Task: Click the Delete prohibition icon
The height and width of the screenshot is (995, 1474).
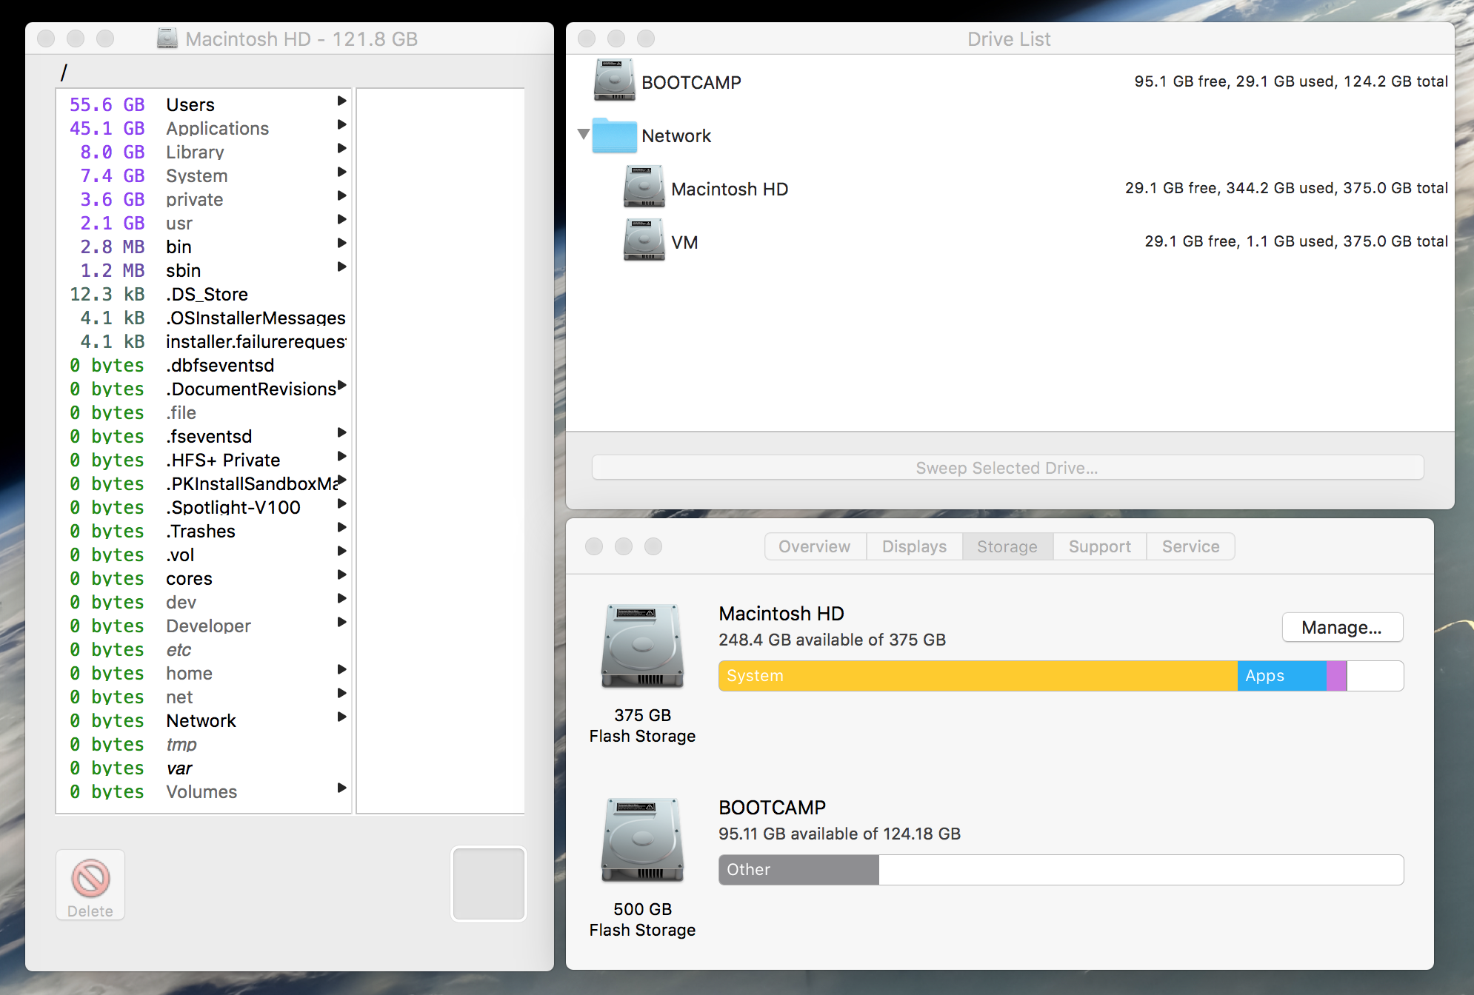Action: (x=90, y=878)
